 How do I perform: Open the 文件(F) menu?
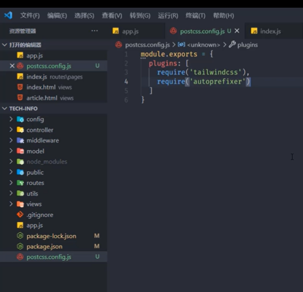click(x=30, y=15)
